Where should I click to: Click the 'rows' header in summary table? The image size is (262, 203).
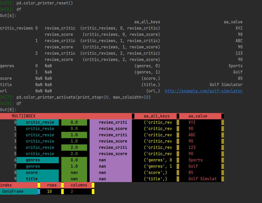[x=52, y=185]
